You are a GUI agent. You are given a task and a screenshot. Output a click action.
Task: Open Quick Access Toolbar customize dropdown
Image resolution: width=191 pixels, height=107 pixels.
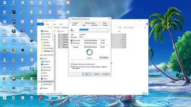tap(48, 21)
